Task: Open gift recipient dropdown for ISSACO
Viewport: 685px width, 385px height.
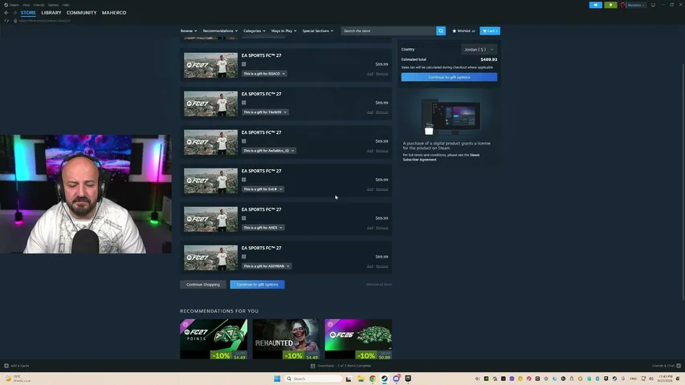Action: [264, 74]
